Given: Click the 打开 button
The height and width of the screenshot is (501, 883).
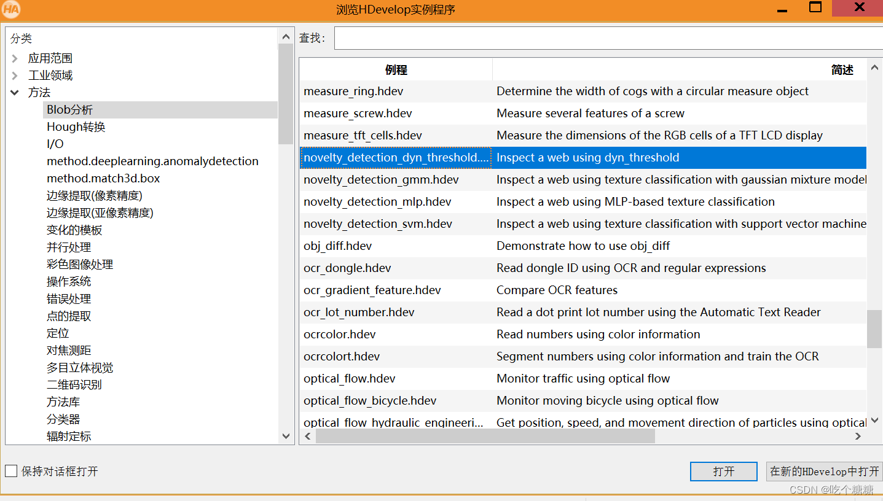Looking at the screenshot, I should pyautogui.click(x=724, y=472).
